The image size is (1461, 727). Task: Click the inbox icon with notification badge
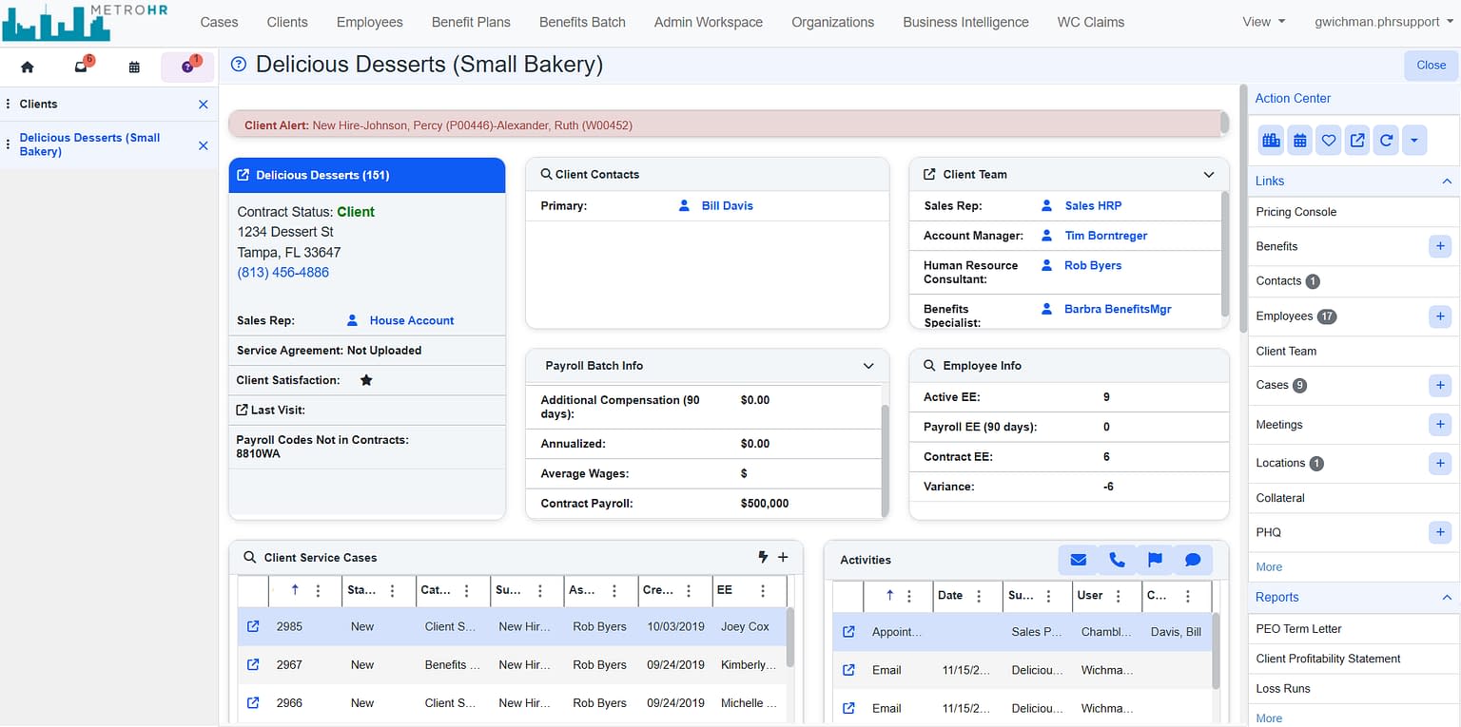click(81, 67)
